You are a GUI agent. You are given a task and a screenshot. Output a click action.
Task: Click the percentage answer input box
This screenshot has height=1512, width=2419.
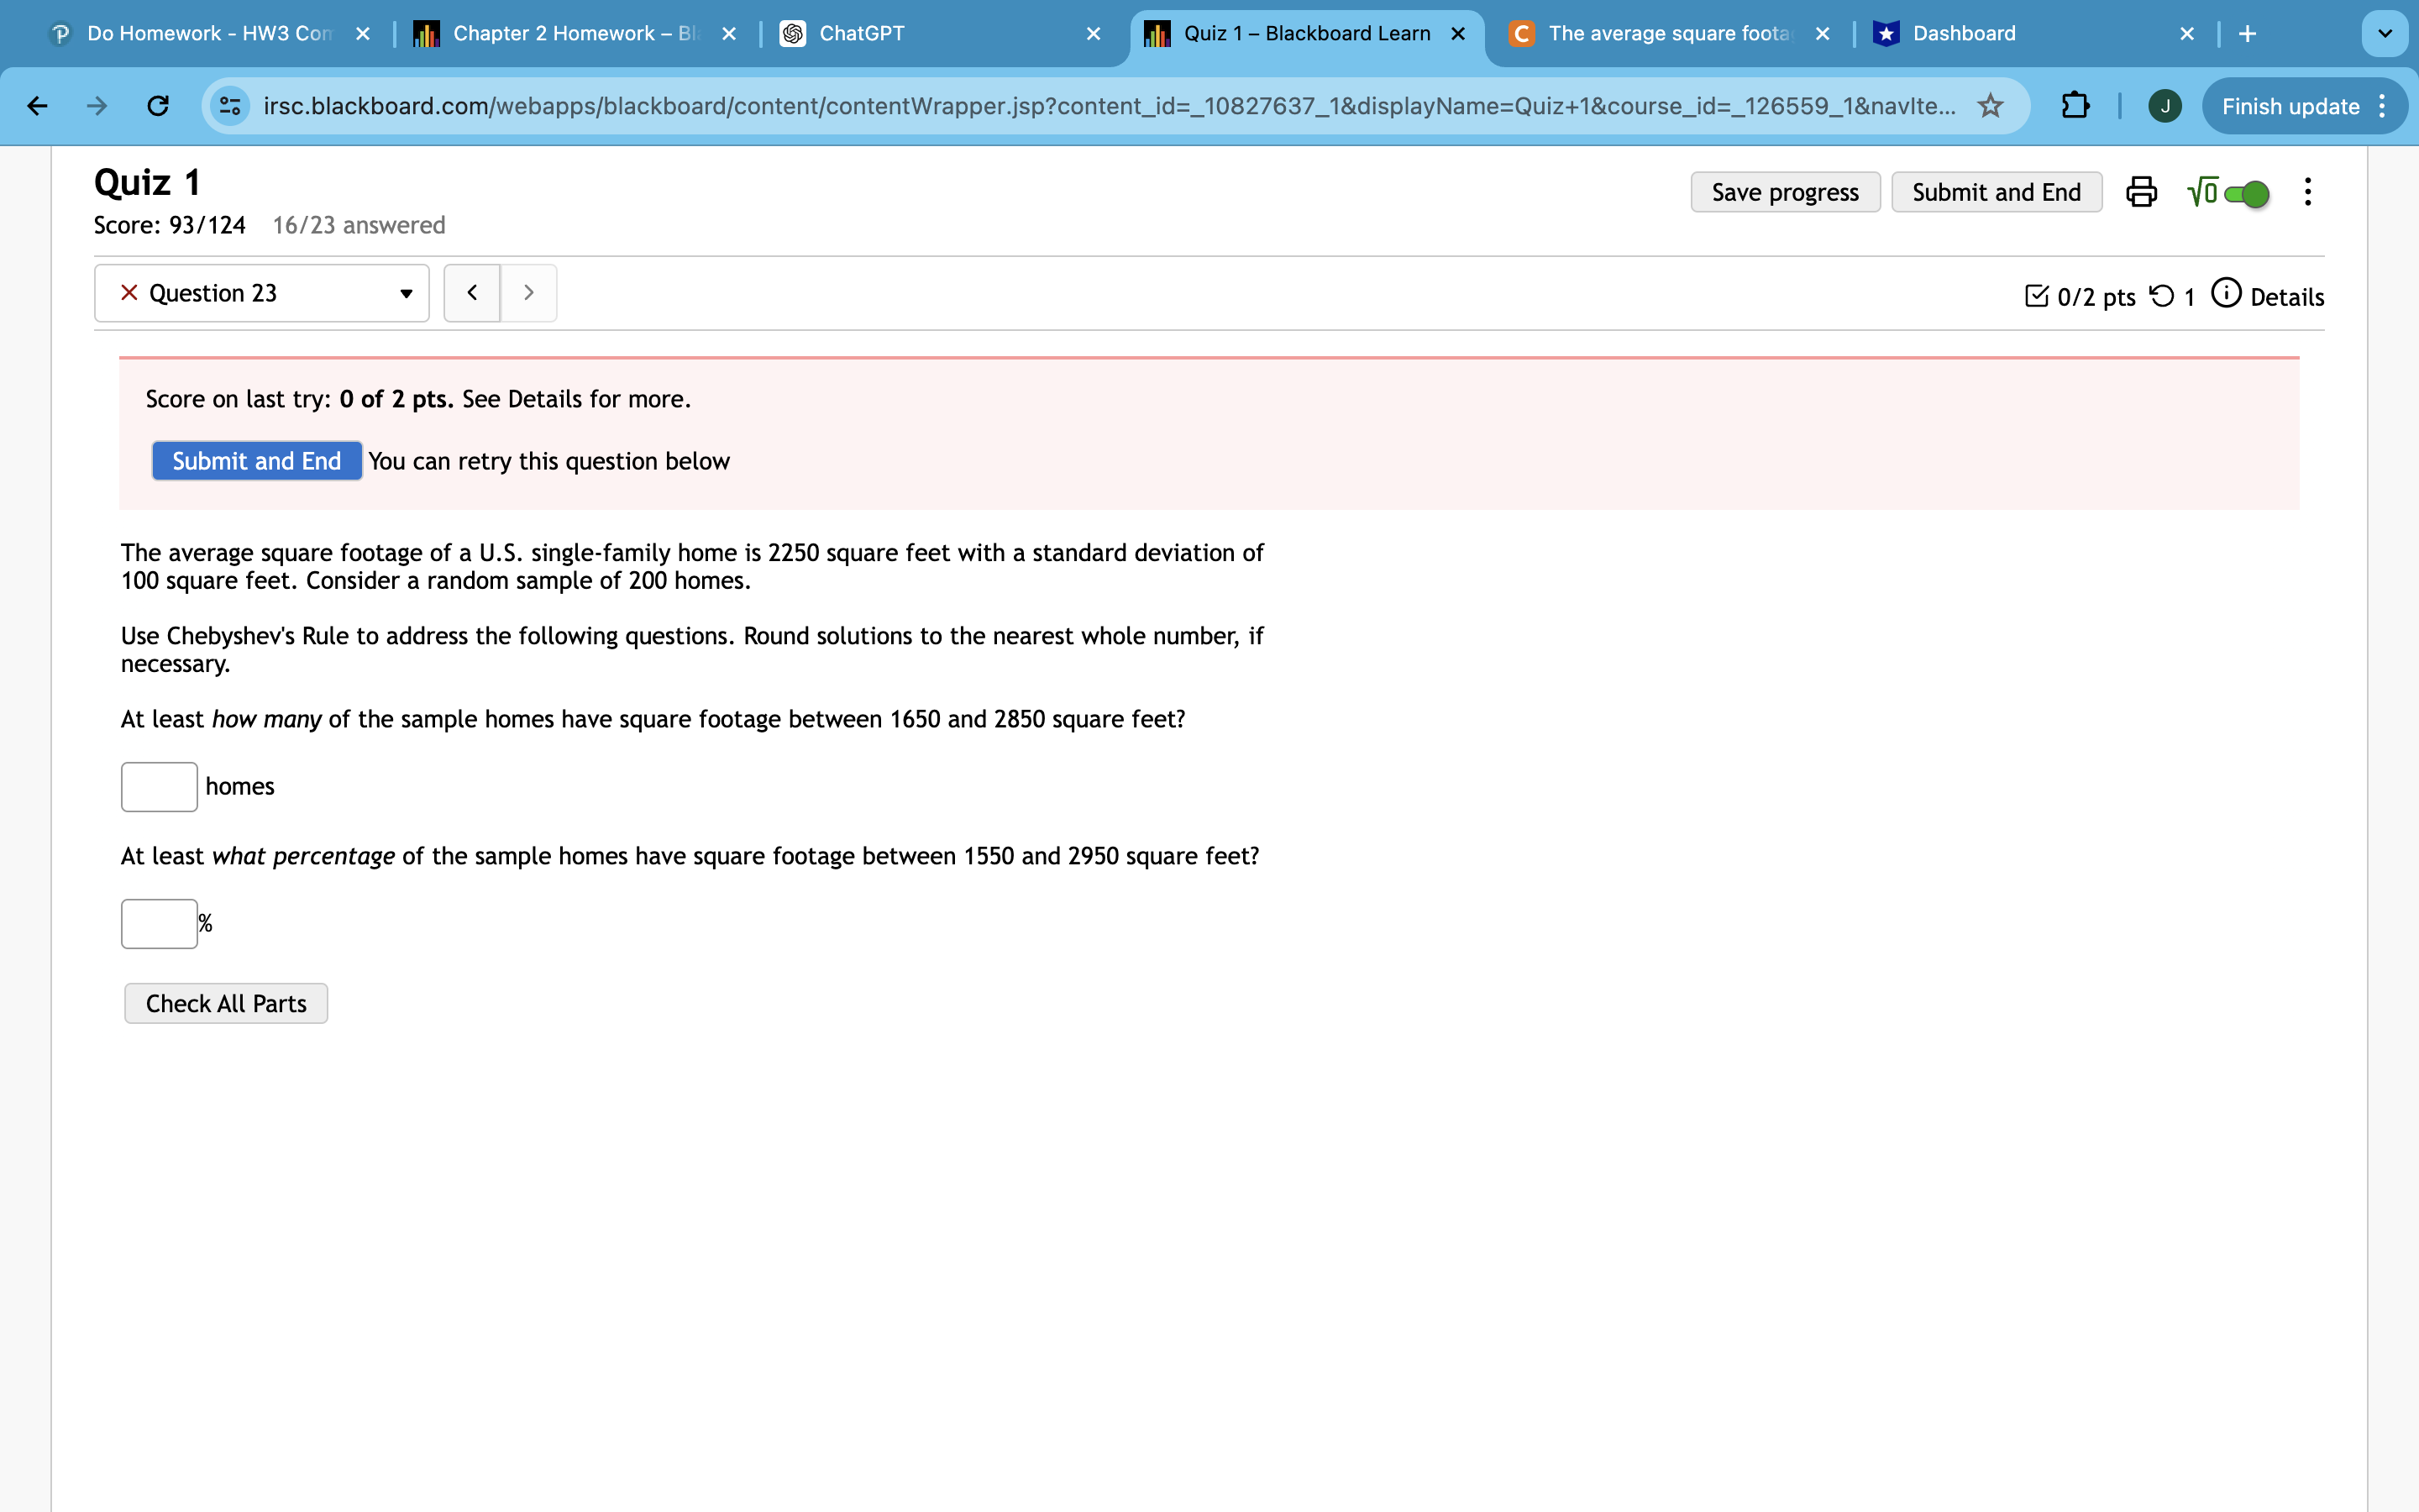[x=159, y=924]
